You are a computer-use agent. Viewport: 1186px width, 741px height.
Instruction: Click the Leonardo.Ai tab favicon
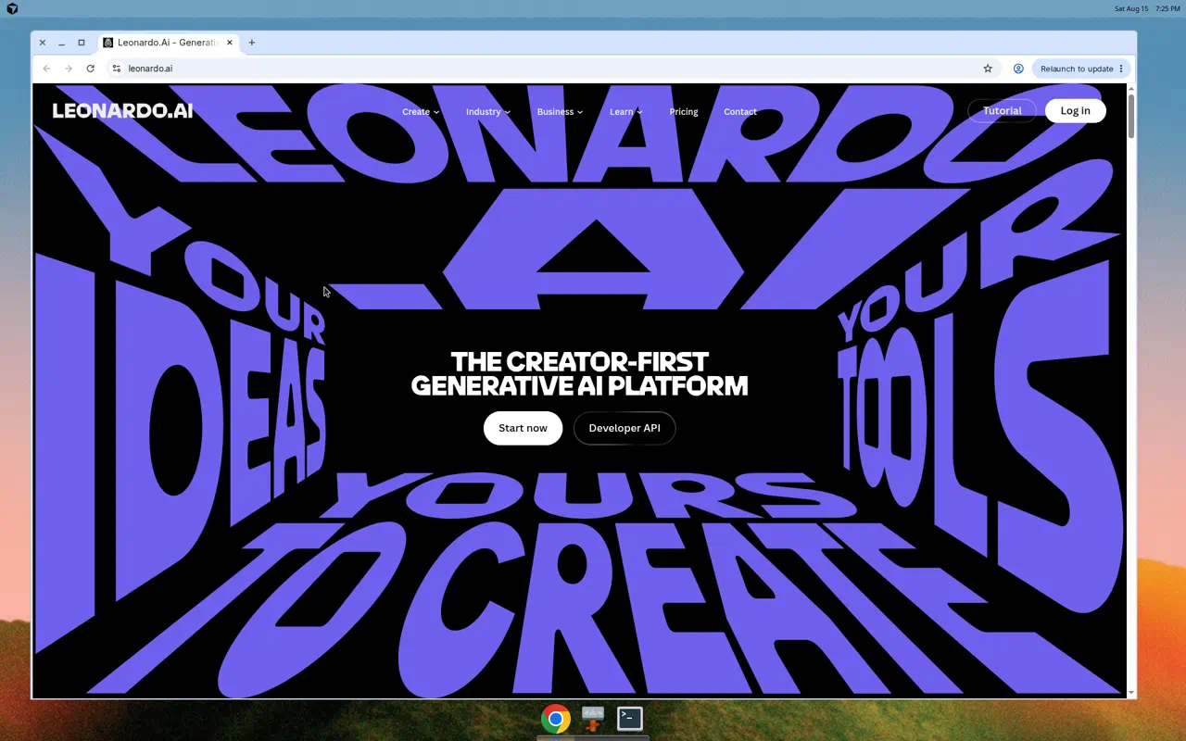pyautogui.click(x=108, y=43)
